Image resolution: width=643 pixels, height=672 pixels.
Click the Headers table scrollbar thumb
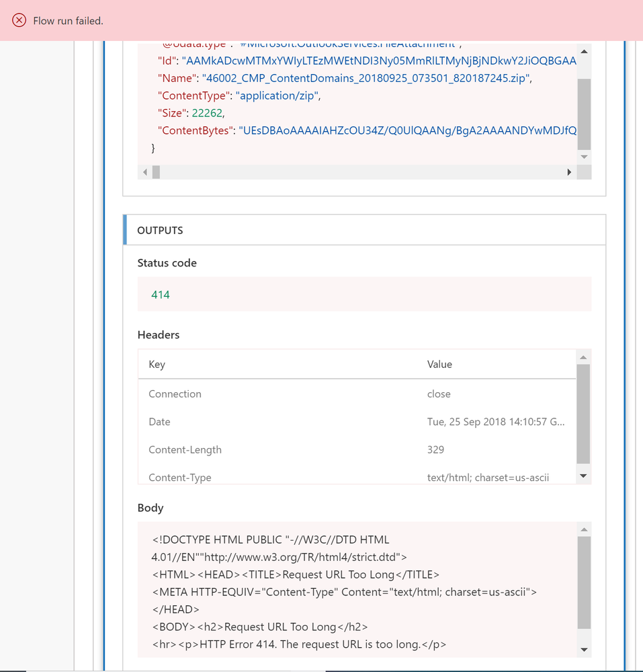(x=583, y=414)
